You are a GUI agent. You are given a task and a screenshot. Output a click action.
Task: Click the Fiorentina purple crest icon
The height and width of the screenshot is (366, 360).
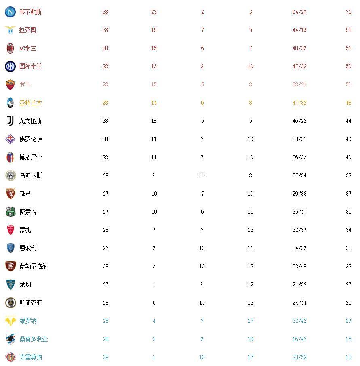(10, 139)
